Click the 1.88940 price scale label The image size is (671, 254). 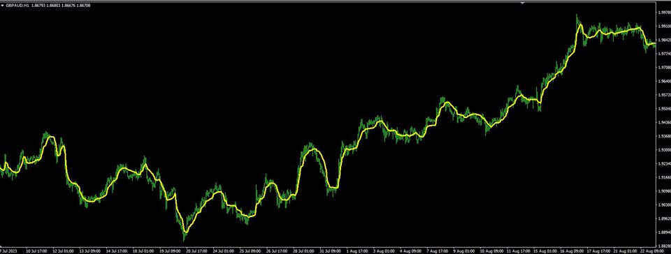pyautogui.click(x=665, y=232)
